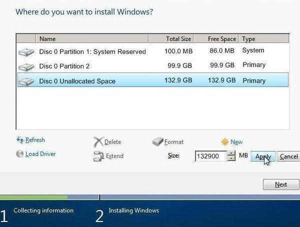This screenshot has height=227, width=300.
Task: Focus the Size input field showing 132900
Action: pos(211,156)
